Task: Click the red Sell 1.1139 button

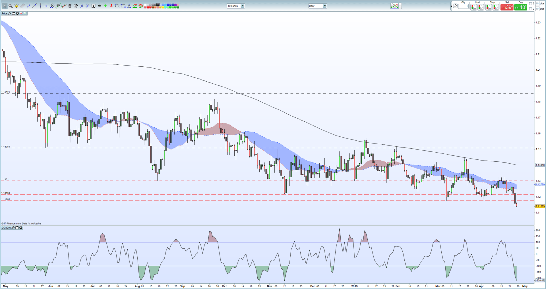Action: (x=507, y=7)
